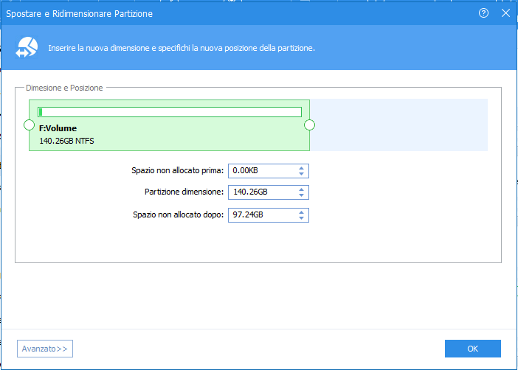518x370 pixels.
Task: Click the unallocated space beside the partition
Action: [398, 125]
